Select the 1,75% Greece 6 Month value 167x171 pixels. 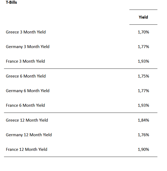(x=143, y=76)
